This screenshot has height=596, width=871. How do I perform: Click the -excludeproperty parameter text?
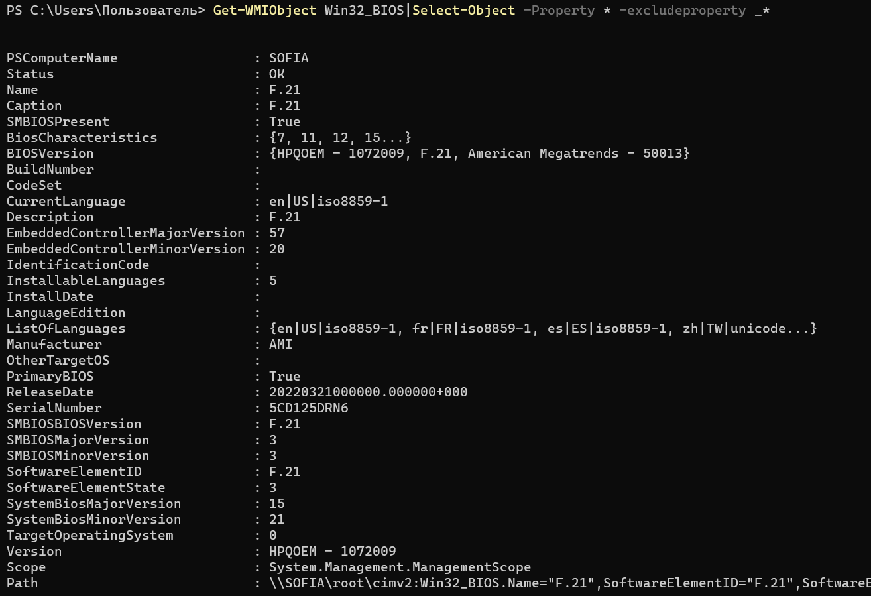[x=682, y=11]
